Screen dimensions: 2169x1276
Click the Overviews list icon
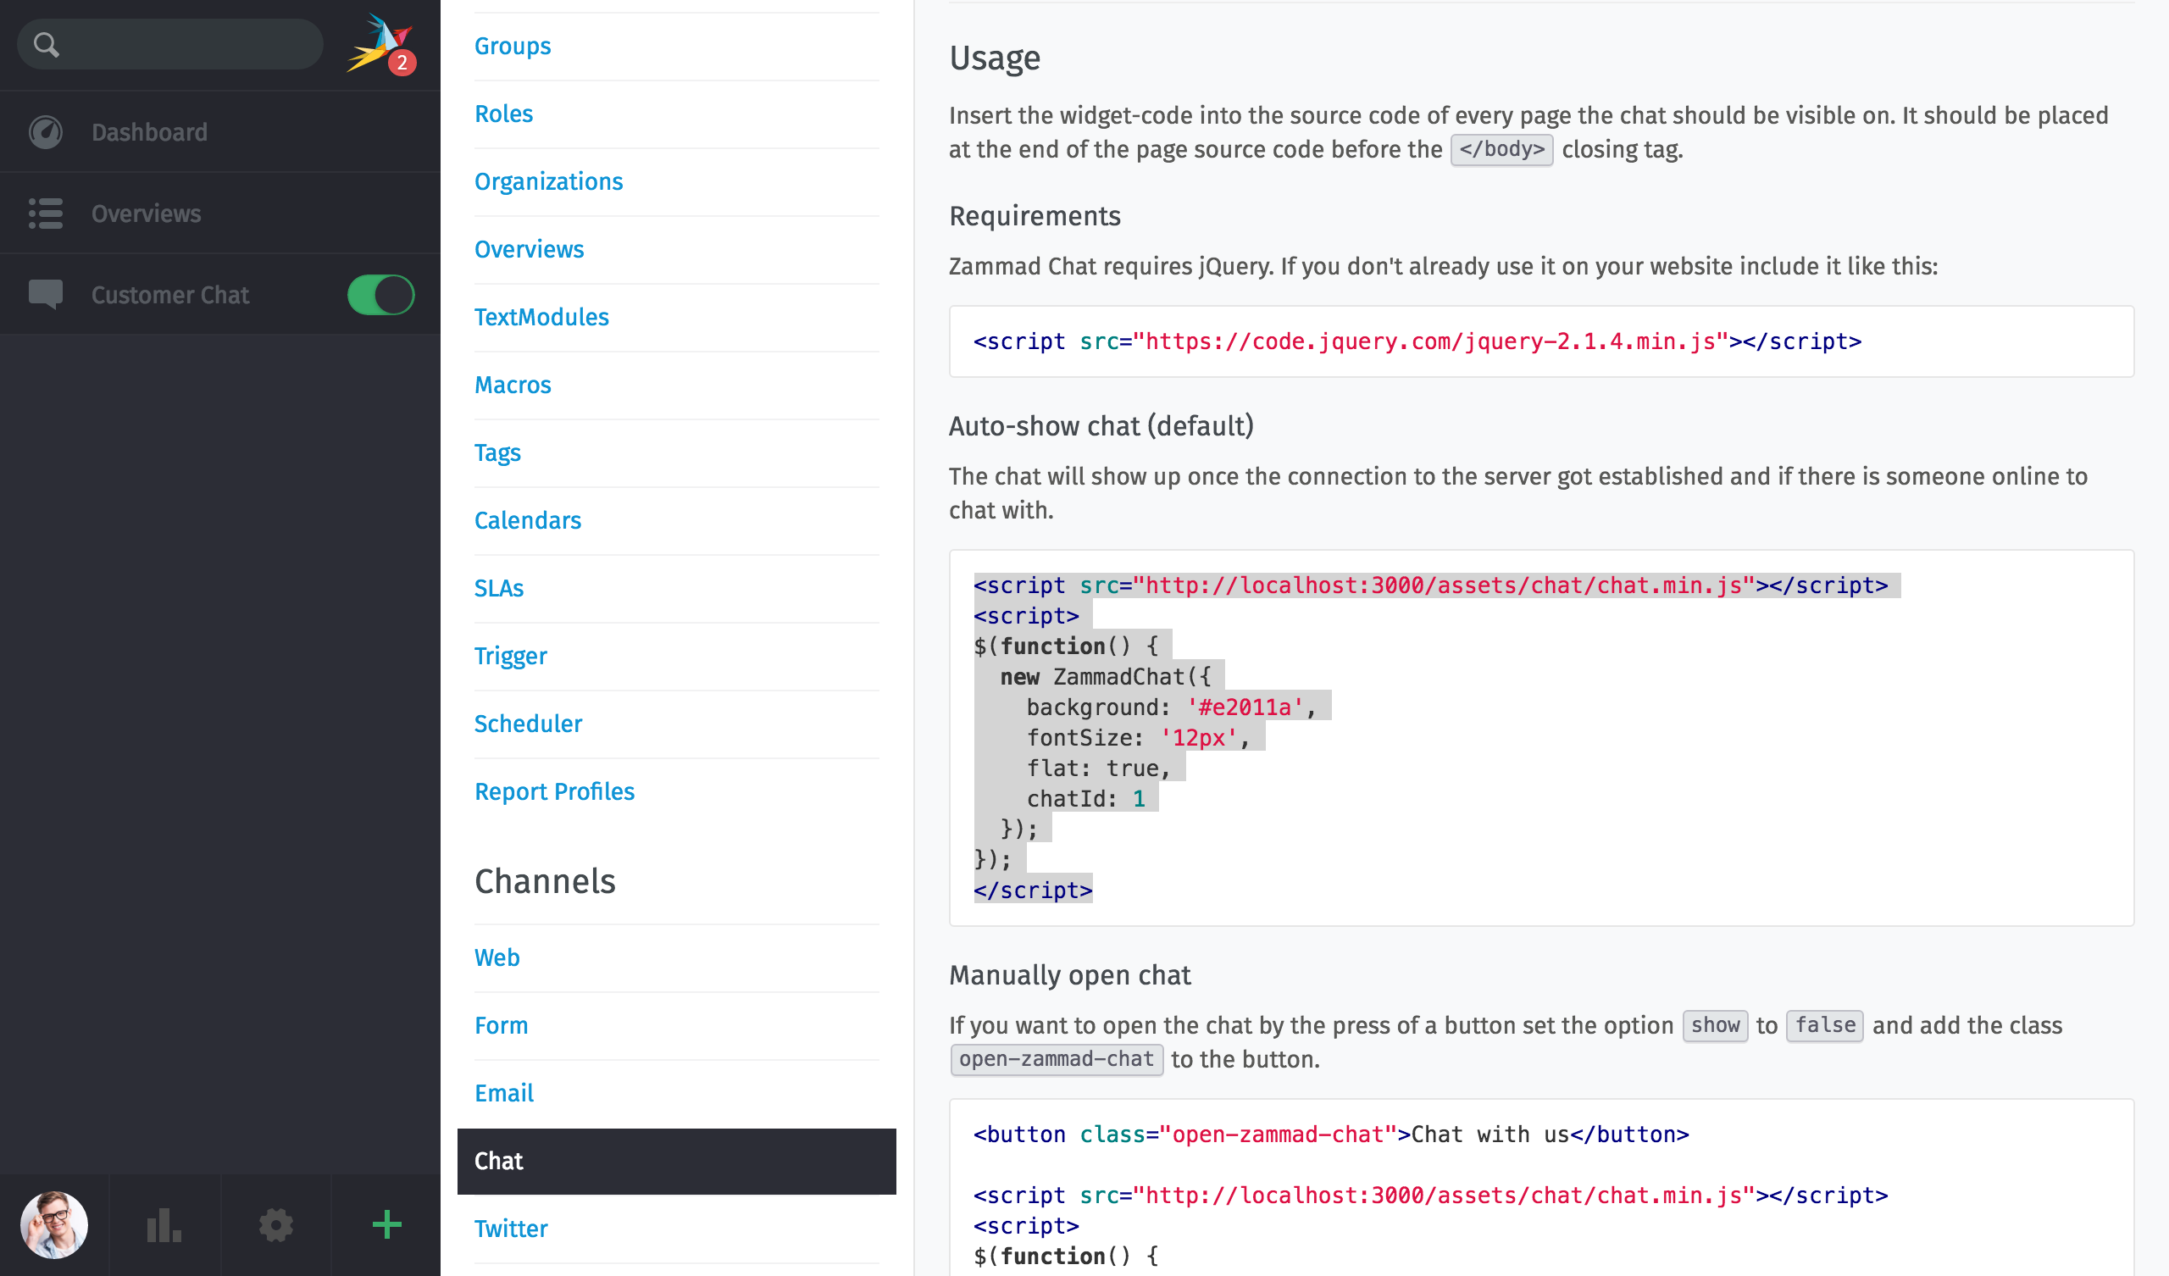click(46, 214)
